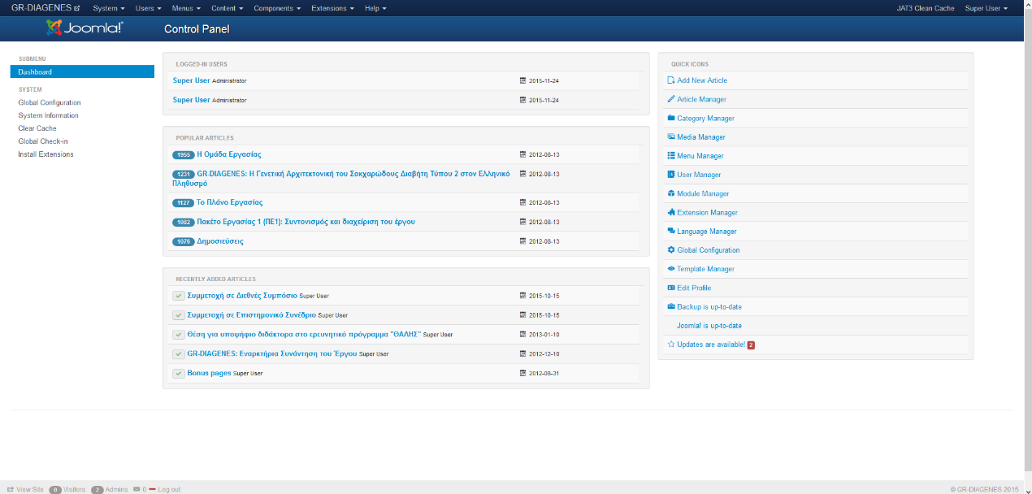The height and width of the screenshot is (494, 1032).
Task: Select Clear Cache in the sidebar
Action: (x=37, y=128)
